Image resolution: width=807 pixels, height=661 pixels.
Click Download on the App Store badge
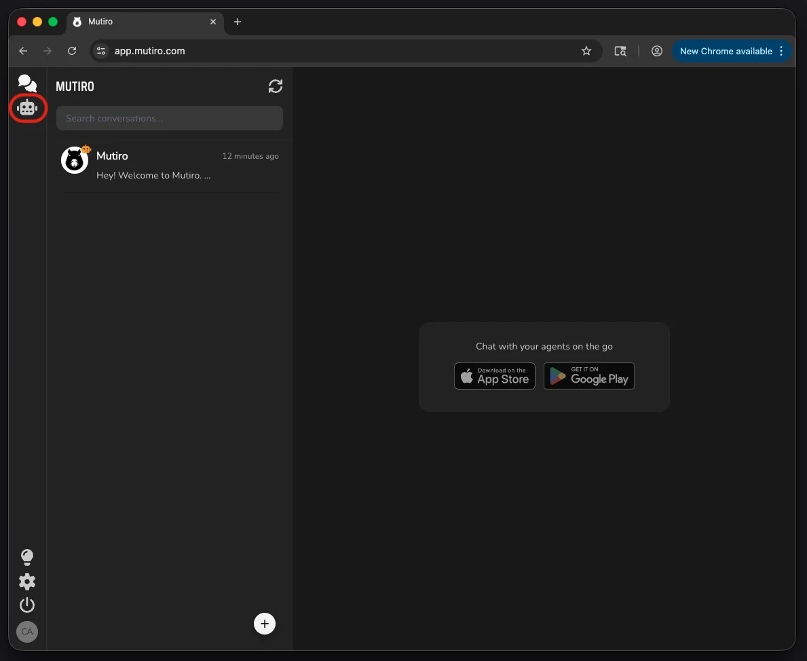[495, 376]
